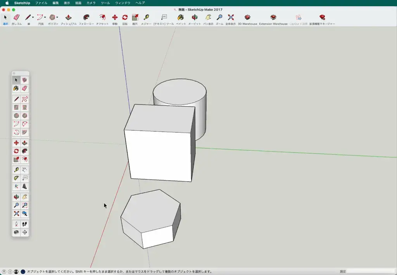Activate the Walk footprints tool in palette

pos(24,224)
